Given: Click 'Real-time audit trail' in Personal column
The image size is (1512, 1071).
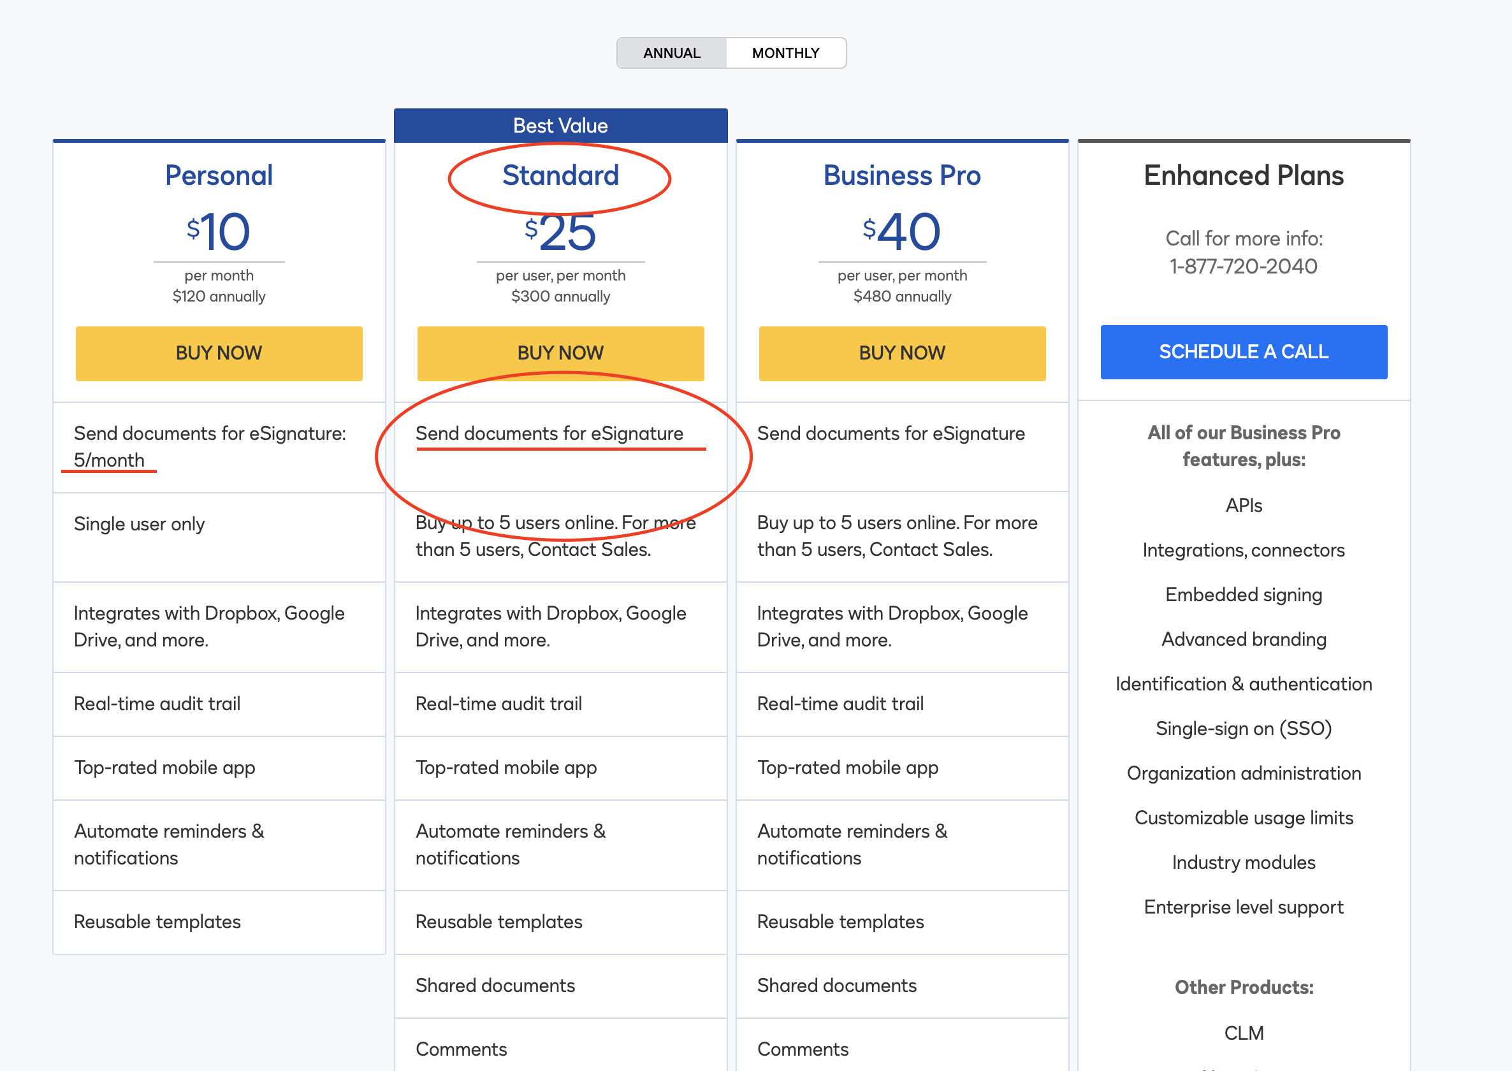Looking at the screenshot, I should click(x=157, y=704).
